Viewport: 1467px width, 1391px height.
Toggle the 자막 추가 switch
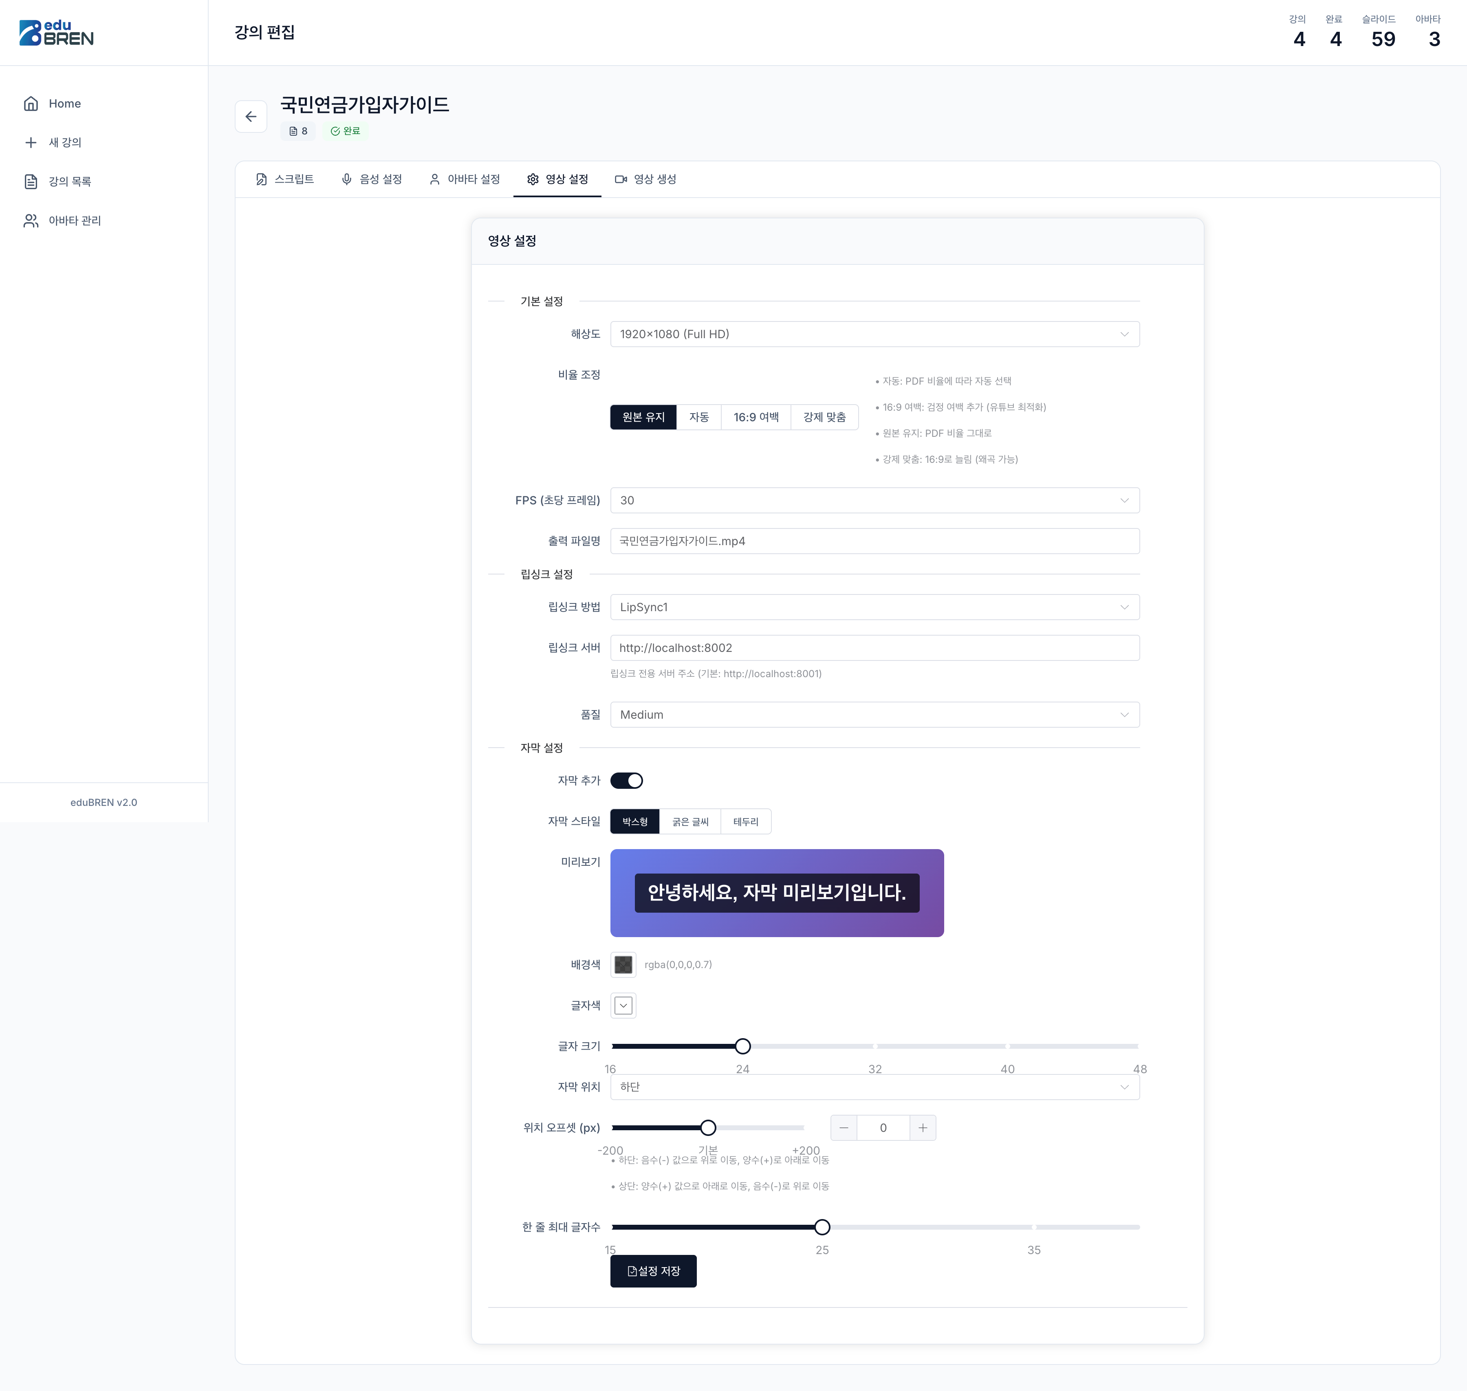(627, 781)
